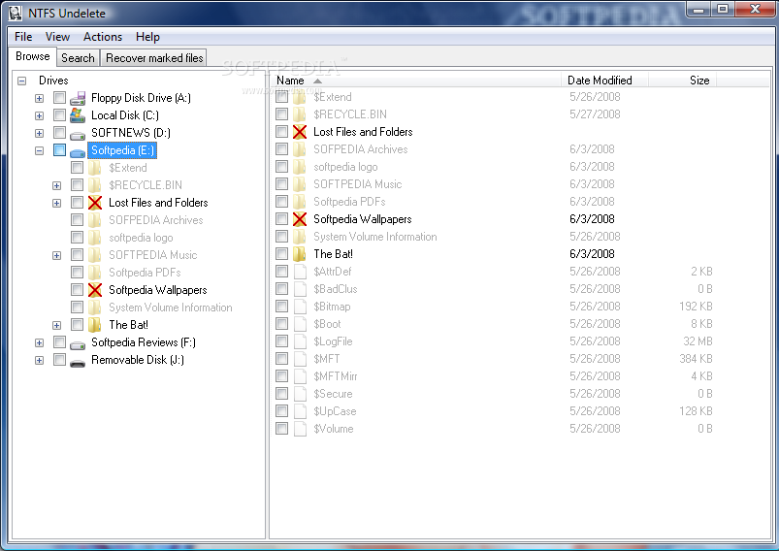
Task: Click the $Bitmap file icon
Action: (300, 307)
